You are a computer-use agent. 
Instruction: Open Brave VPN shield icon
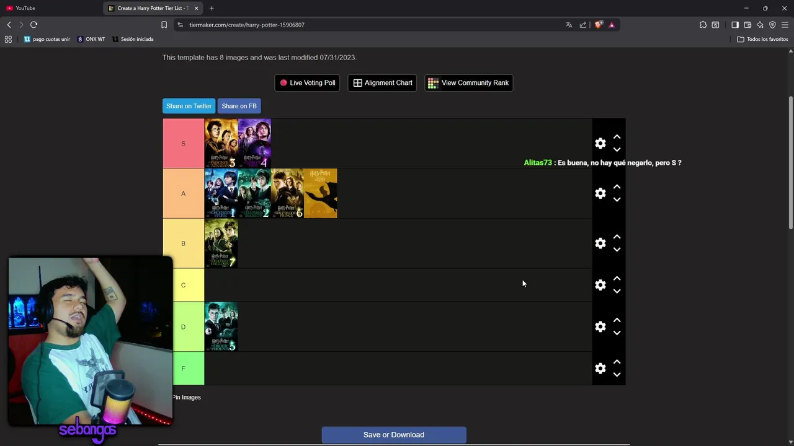click(772, 25)
